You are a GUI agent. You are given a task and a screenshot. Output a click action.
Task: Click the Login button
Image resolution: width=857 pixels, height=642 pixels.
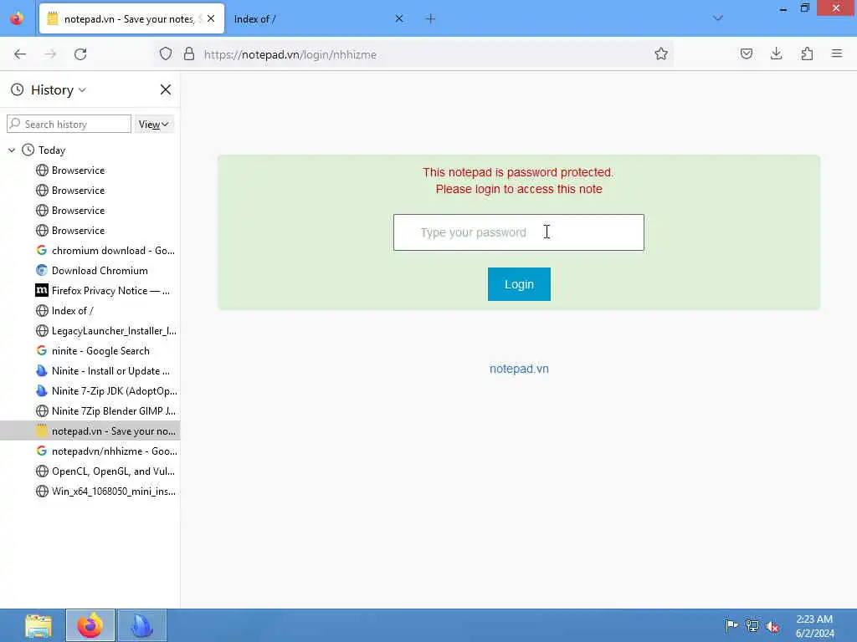(x=519, y=284)
